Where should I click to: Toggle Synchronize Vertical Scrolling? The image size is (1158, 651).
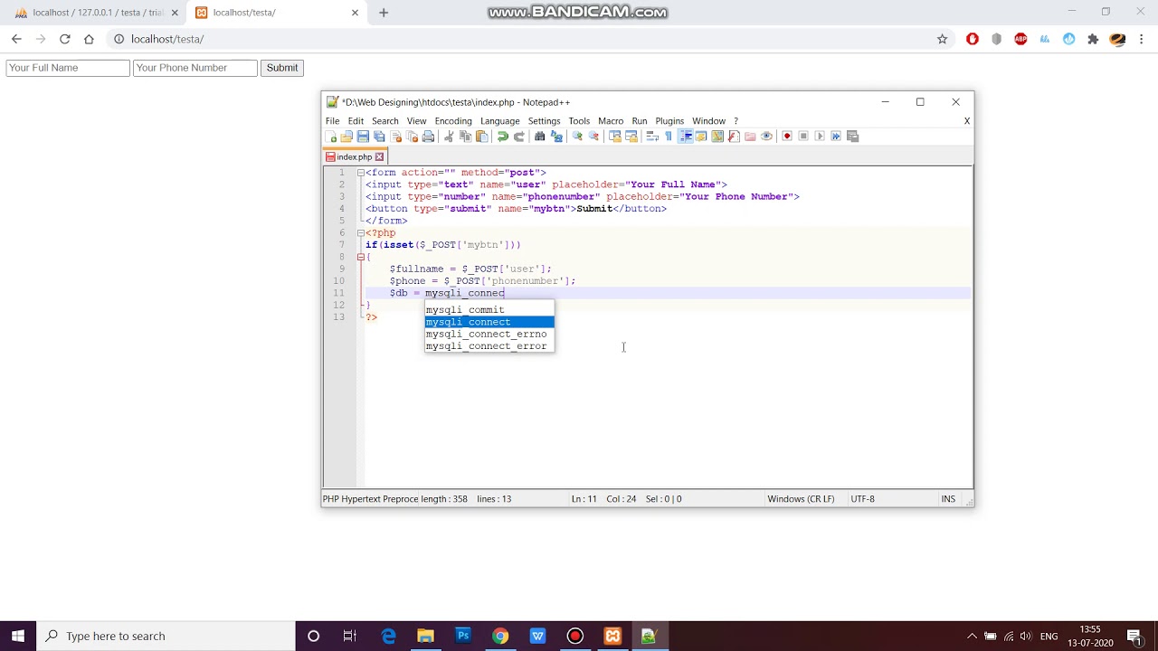point(613,137)
